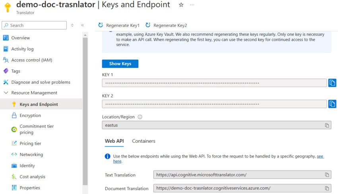Image resolution: width=338 pixels, height=194 pixels.
Task: Switch to the Containers tab
Action: tap(144, 141)
